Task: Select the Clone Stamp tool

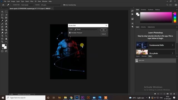Action: tap(6, 24)
